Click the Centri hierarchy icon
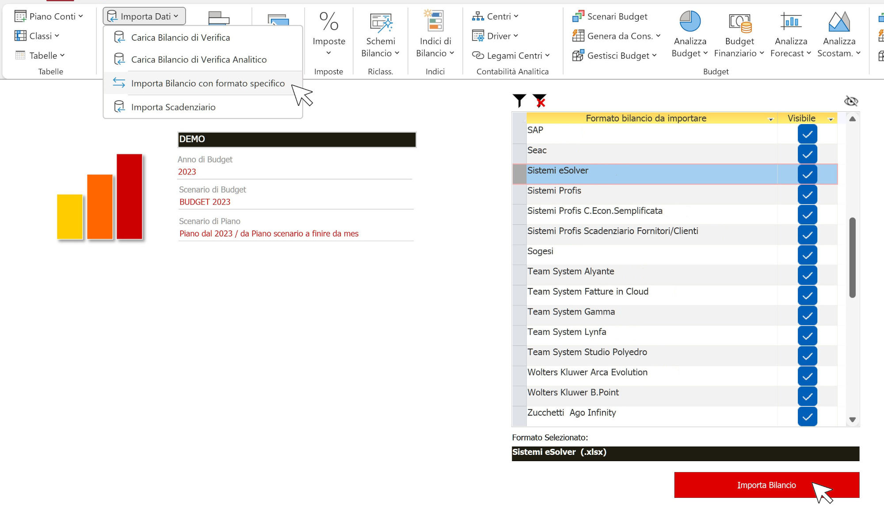The height and width of the screenshot is (519, 884). pos(478,16)
